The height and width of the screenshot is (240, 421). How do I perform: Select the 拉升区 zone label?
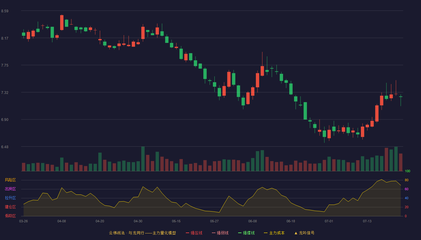[x=10, y=198]
